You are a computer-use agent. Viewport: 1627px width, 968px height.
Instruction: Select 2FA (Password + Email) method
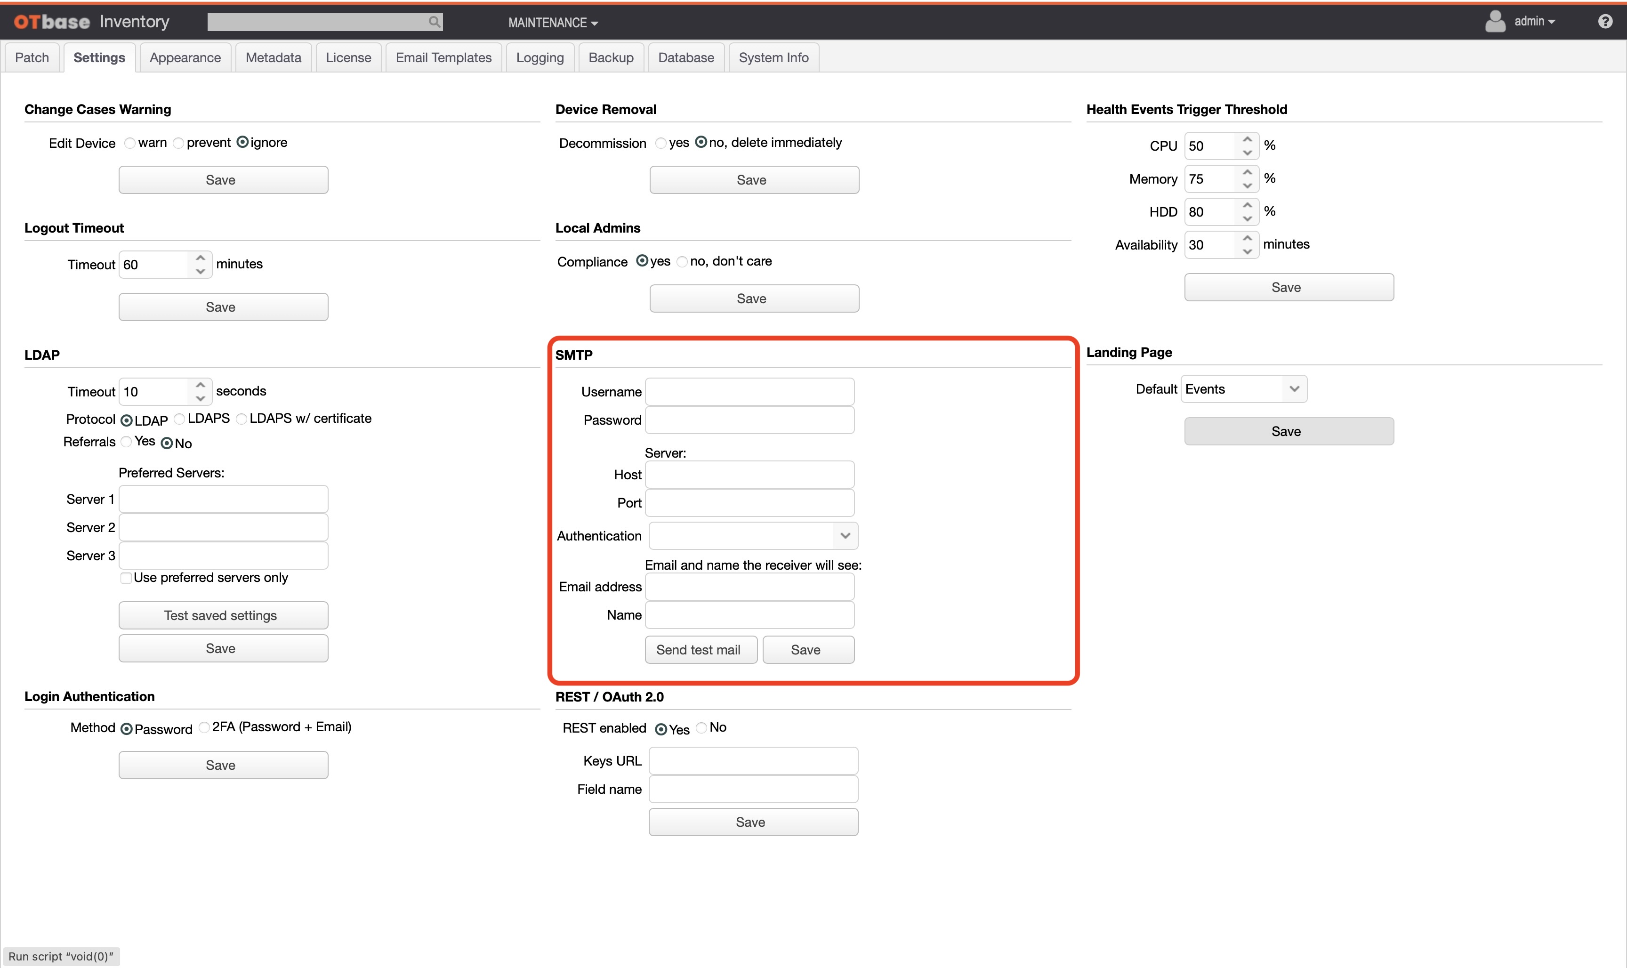[x=204, y=727]
